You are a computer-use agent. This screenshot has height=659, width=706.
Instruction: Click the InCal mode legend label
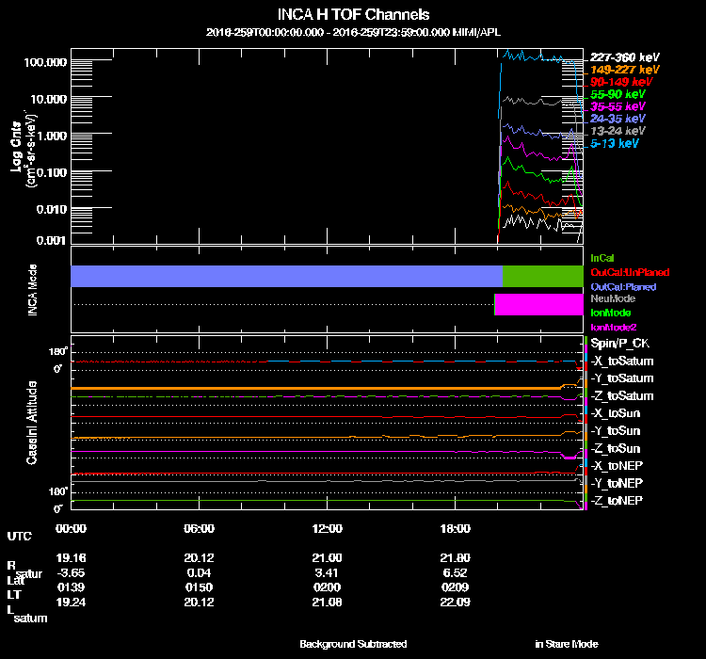point(602,257)
